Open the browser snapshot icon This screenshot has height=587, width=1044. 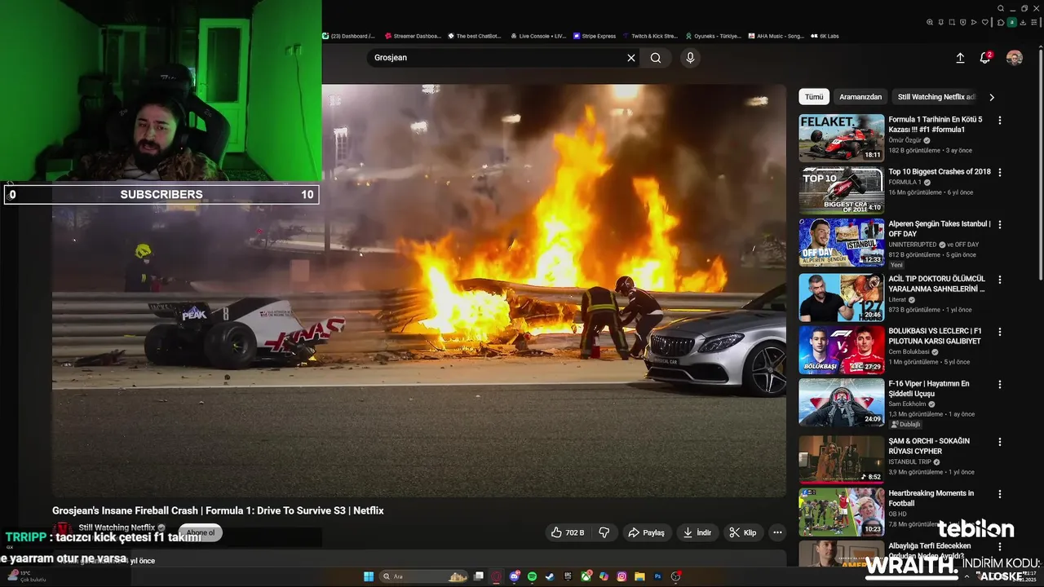952,22
